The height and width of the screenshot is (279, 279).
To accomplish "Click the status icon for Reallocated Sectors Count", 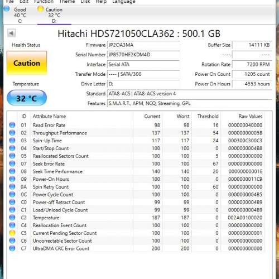I will tap(12, 156).
